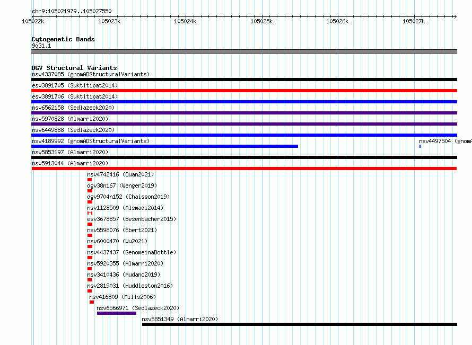Screen dimensions: 472x345
Task: Select the nsv4189992 gnomAD blue bar
Action: pos(164,146)
